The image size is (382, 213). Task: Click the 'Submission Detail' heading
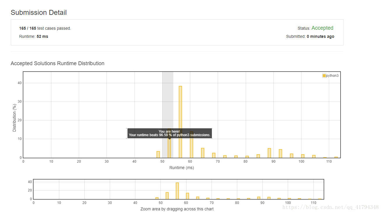[39, 13]
